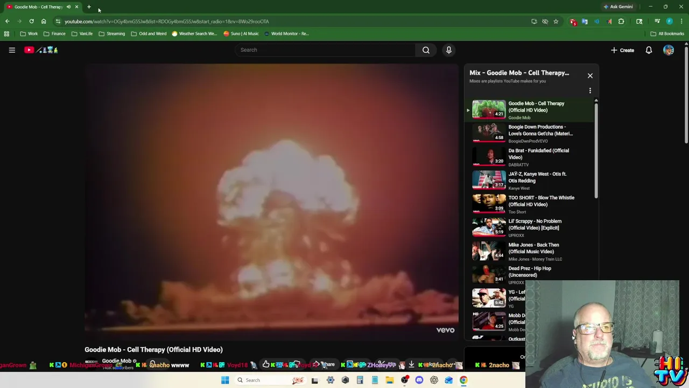Viewport: 689px width, 388px height.
Task: Type in the YouTube search field
Action: 325,50
